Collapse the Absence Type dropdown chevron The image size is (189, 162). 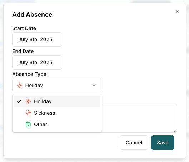94,85
